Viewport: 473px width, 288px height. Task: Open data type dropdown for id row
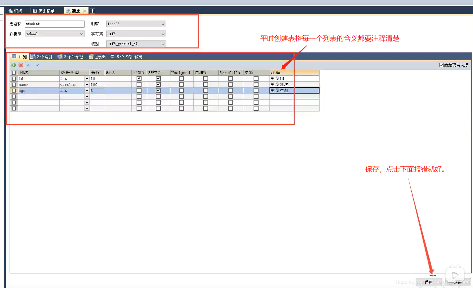(x=87, y=79)
